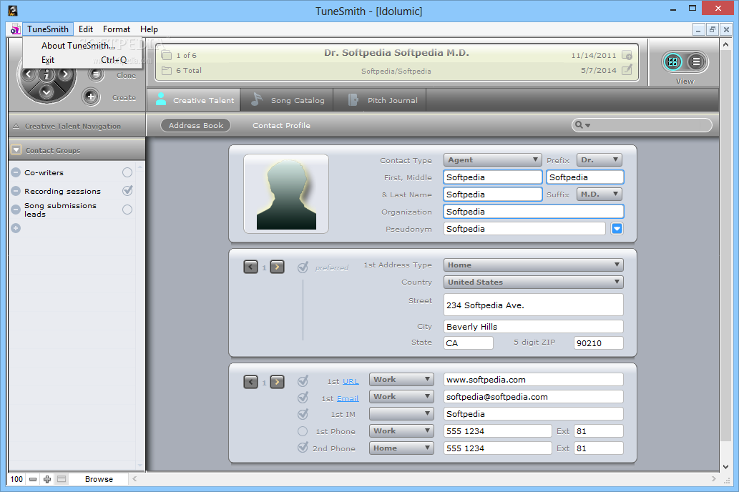
Task: Switch to list view icon
Action: click(696, 62)
